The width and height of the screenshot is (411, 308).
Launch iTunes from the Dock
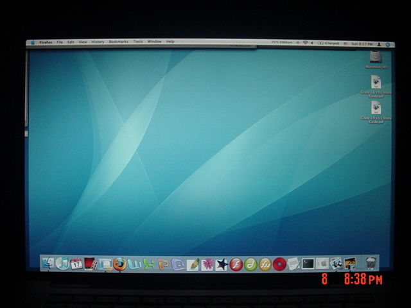(x=62, y=264)
